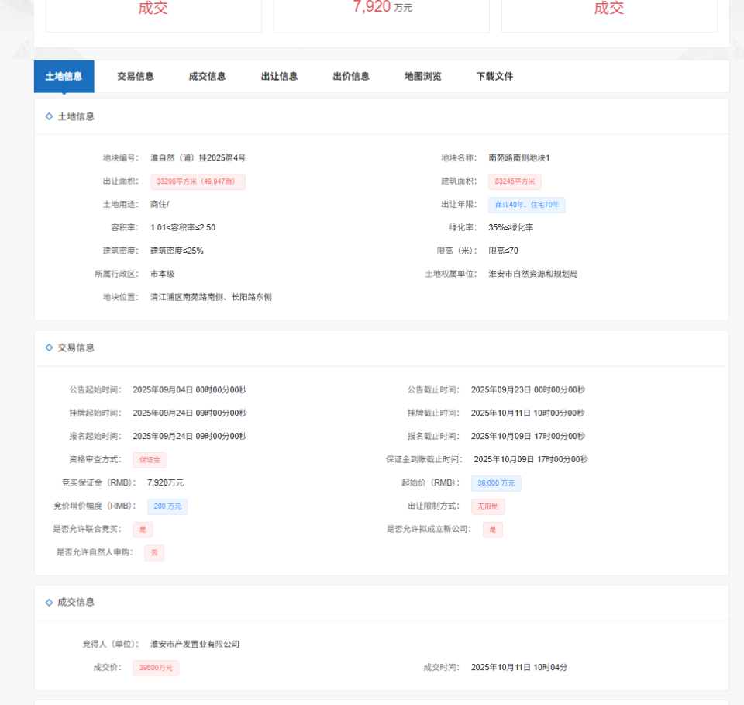The height and width of the screenshot is (705, 744).
Task: Click the 商业40年、住宅70年 tenure badge
Action: point(526,204)
